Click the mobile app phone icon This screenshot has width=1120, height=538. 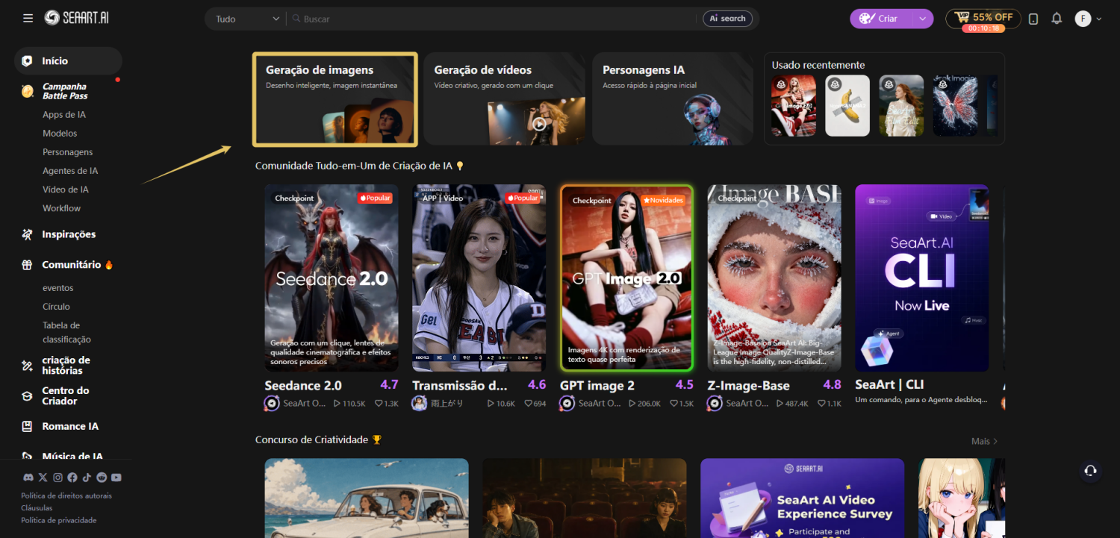pos(1033,19)
